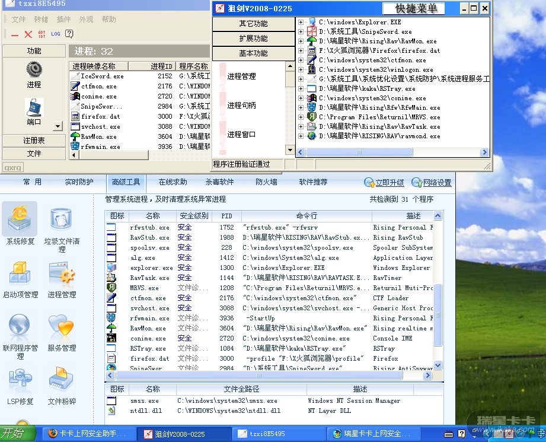The image size is (546, 442).
Task: Click PID column header in Kaka list
Action: click(226, 216)
